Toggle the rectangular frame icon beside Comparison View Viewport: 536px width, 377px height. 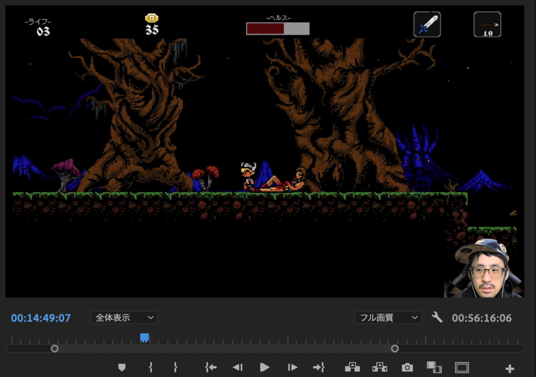462,368
